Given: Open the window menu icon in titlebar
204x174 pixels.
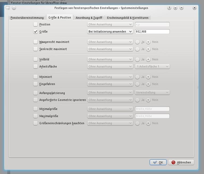Looking at the screenshot, I should pyautogui.click(x=8, y=8).
